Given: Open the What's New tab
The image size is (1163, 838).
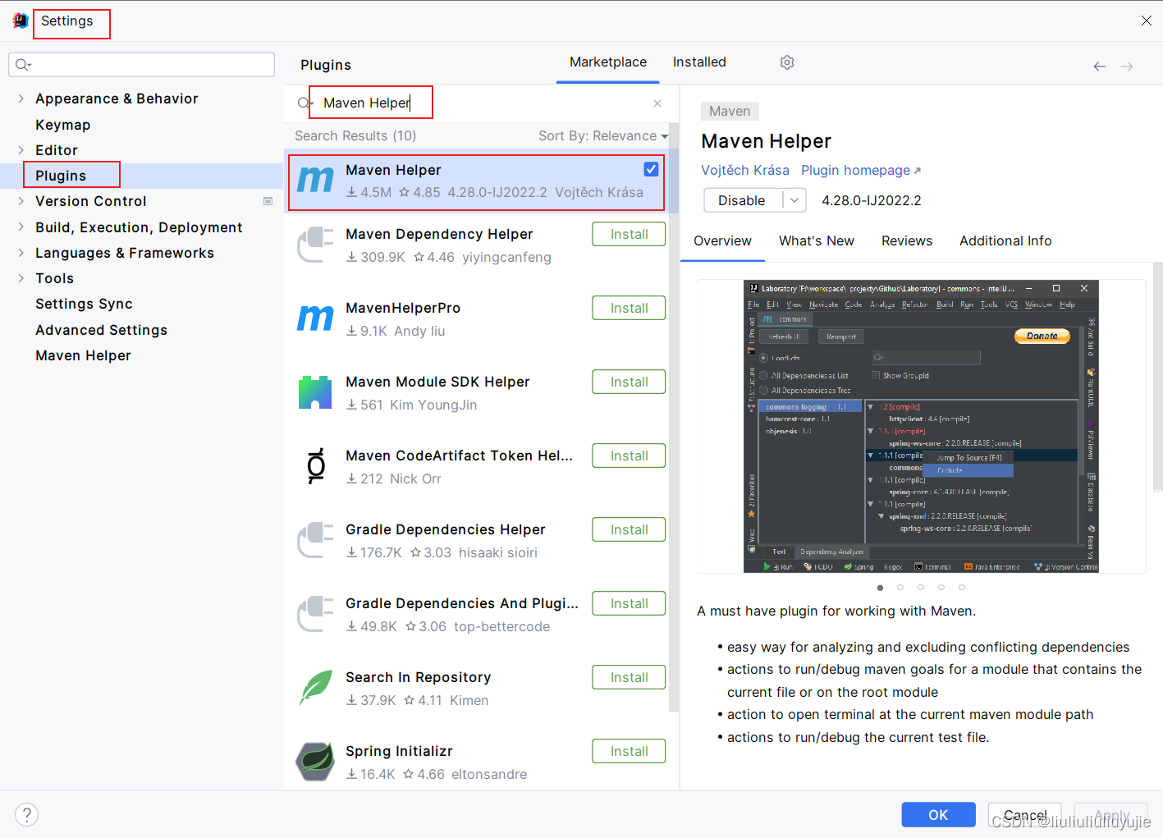Looking at the screenshot, I should (817, 241).
